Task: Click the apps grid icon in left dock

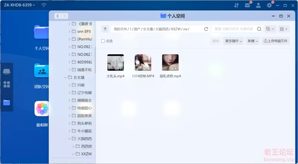Action: (7, 84)
